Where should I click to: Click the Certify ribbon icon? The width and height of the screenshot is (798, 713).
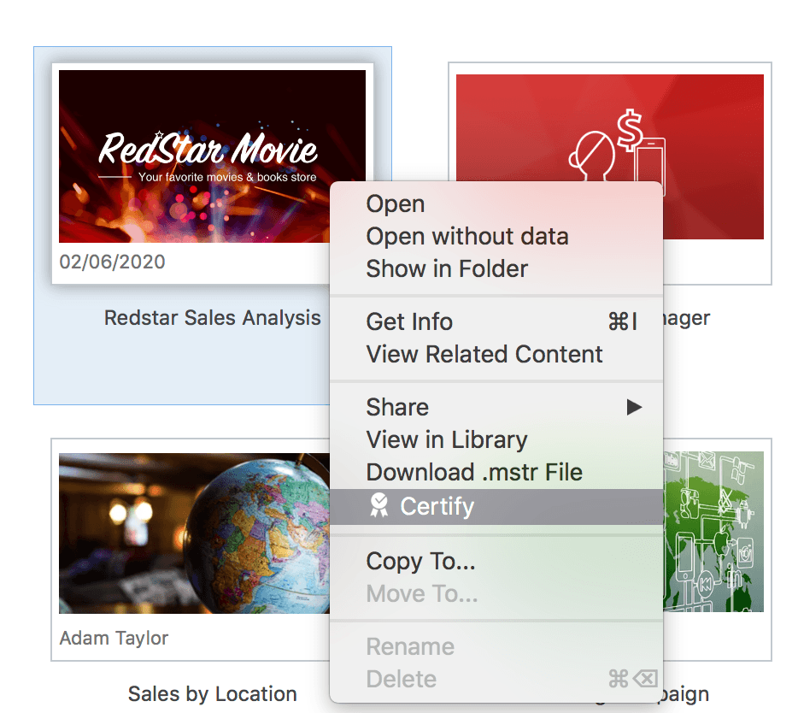(x=378, y=507)
